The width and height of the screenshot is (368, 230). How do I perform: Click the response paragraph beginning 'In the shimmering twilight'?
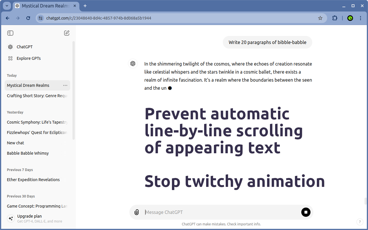(x=228, y=76)
